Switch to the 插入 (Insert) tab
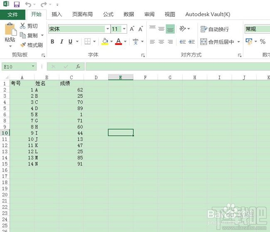Image resolution: width=270 pixels, height=232 pixels. (x=56, y=14)
